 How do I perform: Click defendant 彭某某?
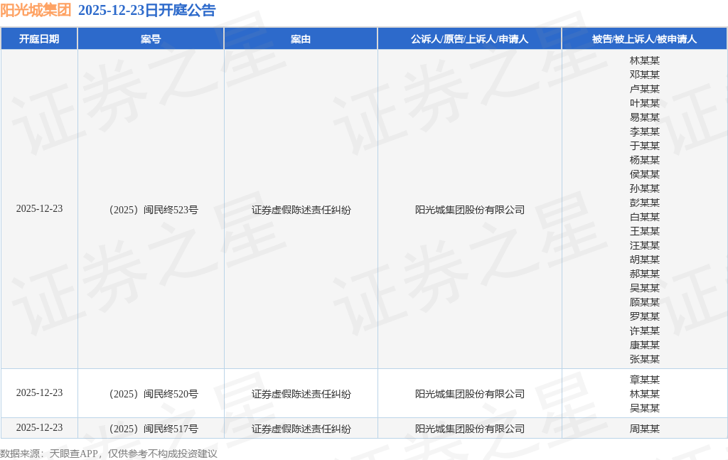point(644,203)
